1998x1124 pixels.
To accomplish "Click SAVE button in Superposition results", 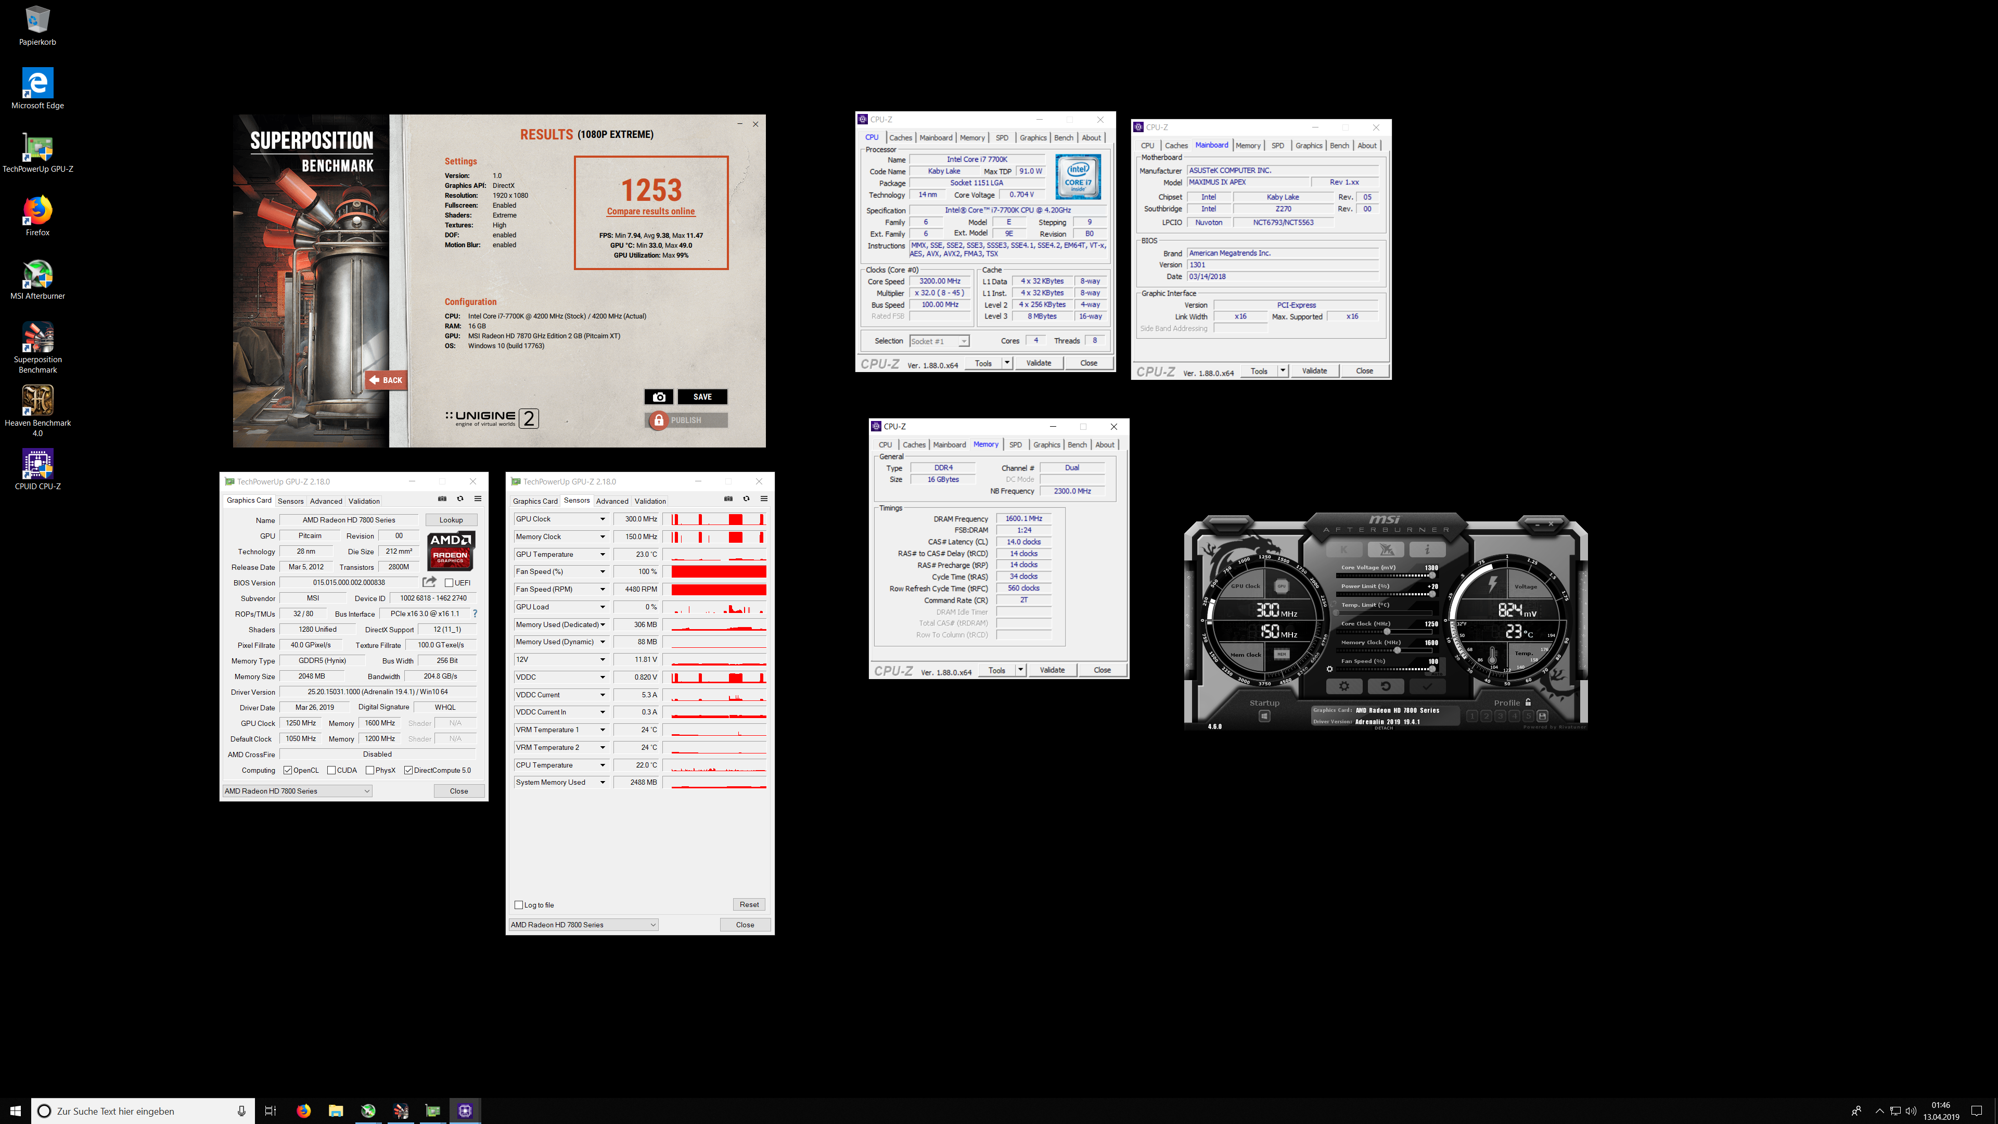I will click(703, 397).
